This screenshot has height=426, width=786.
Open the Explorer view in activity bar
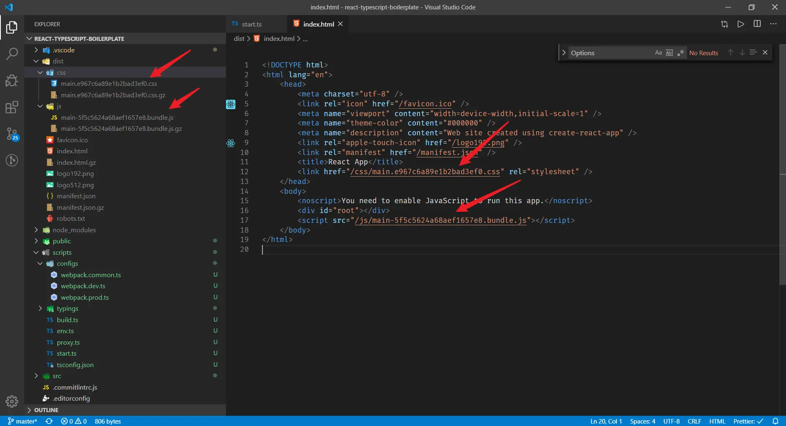pyautogui.click(x=12, y=27)
